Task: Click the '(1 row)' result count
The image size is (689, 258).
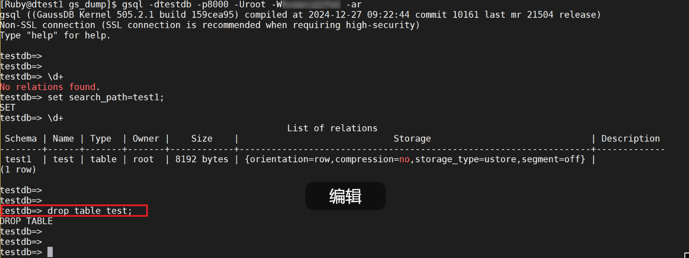Action: [x=18, y=169]
